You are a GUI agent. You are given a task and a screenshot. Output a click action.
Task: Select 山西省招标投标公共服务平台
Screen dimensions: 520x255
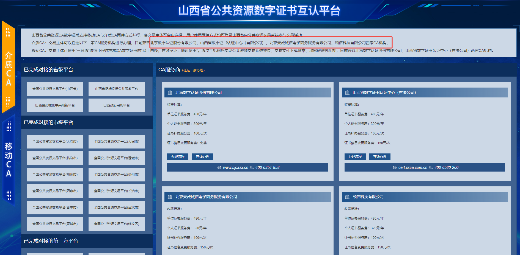pyautogui.click(x=116, y=89)
